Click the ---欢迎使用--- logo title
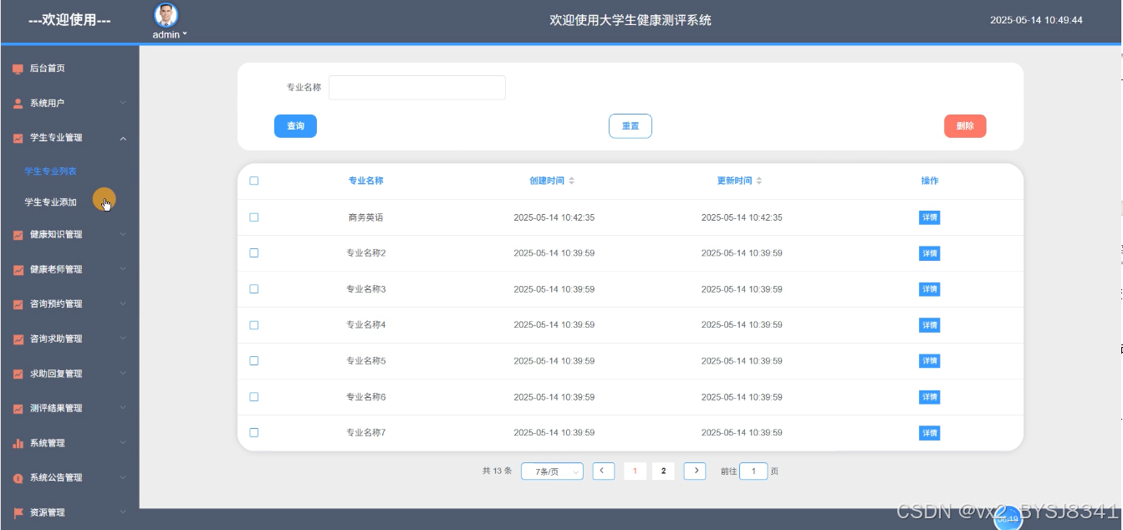 coord(69,20)
